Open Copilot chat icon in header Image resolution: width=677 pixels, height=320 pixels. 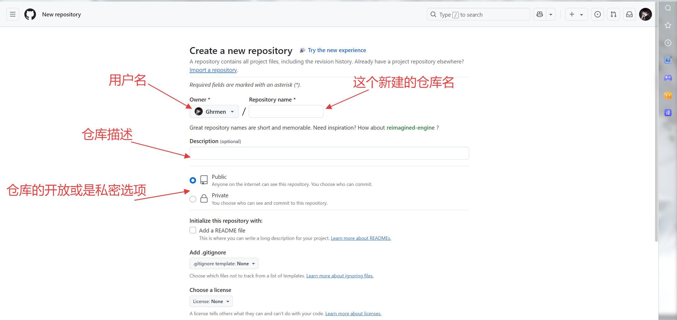point(540,14)
